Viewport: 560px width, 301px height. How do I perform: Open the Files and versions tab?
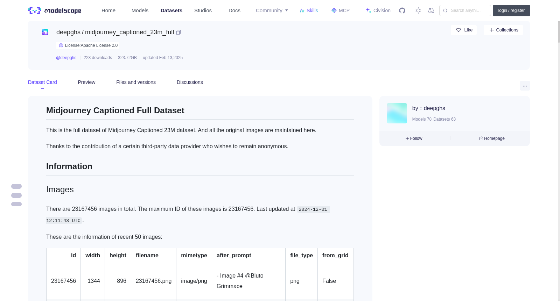tap(136, 82)
